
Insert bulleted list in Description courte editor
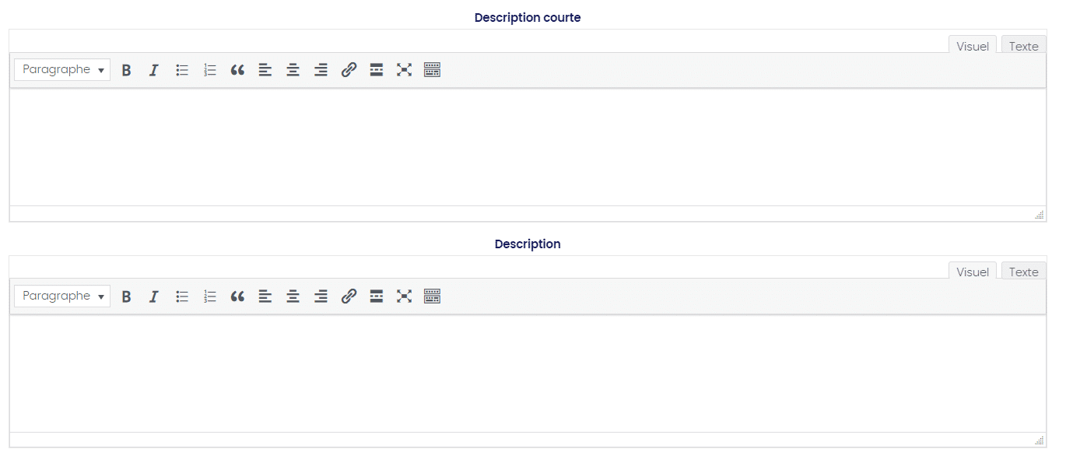click(182, 70)
